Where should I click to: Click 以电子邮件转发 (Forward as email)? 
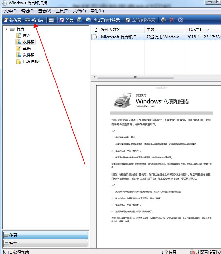[x=103, y=20]
